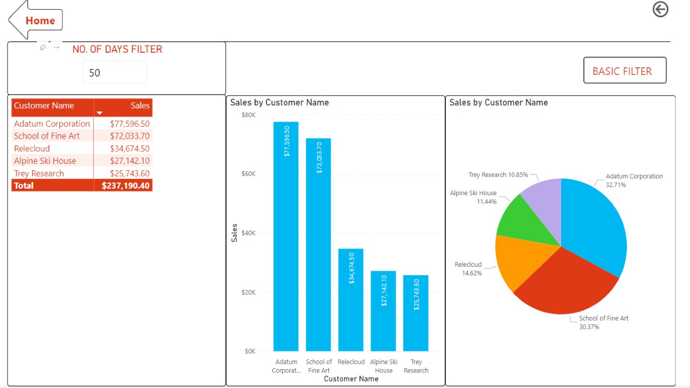
Task: Click the $72,033.70 sales cell
Action: pyautogui.click(x=130, y=136)
